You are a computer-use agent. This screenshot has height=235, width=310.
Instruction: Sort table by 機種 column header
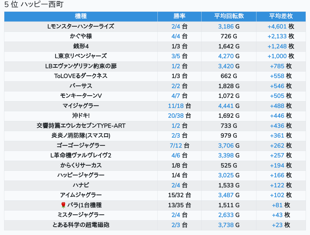coord(81,16)
